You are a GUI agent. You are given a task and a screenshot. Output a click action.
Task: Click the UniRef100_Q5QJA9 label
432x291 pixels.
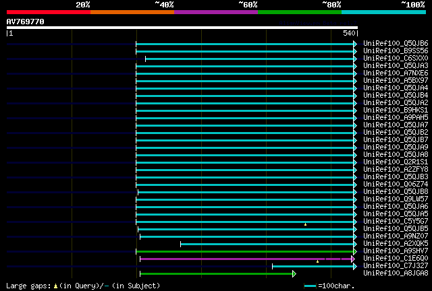point(396,148)
